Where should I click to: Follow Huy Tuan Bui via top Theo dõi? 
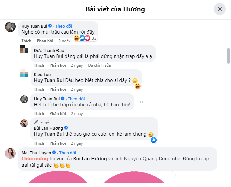(64, 26)
